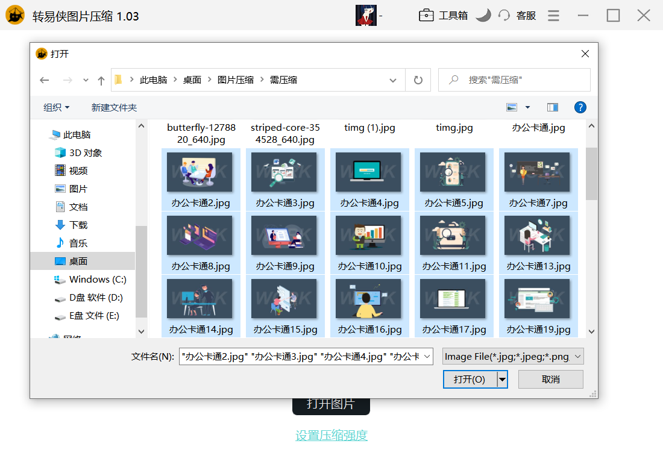Viewport: 663px width, 467px height.
Task: Open the hamburger menu in the title bar
Action: (x=553, y=15)
